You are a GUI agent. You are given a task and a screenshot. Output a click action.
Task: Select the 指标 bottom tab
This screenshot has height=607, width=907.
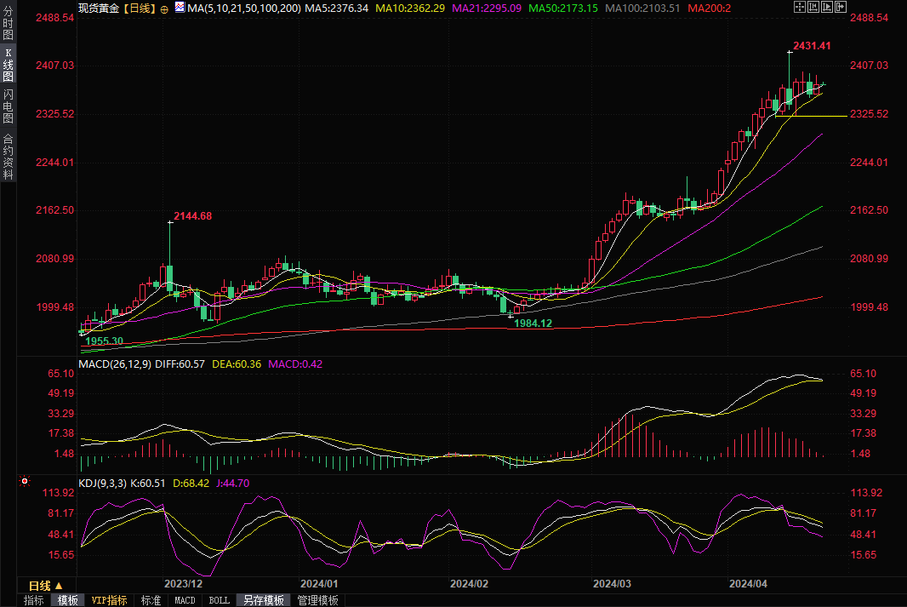34,600
